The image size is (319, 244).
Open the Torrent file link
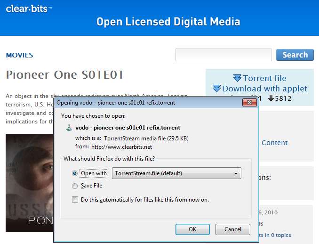click(264, 78)
